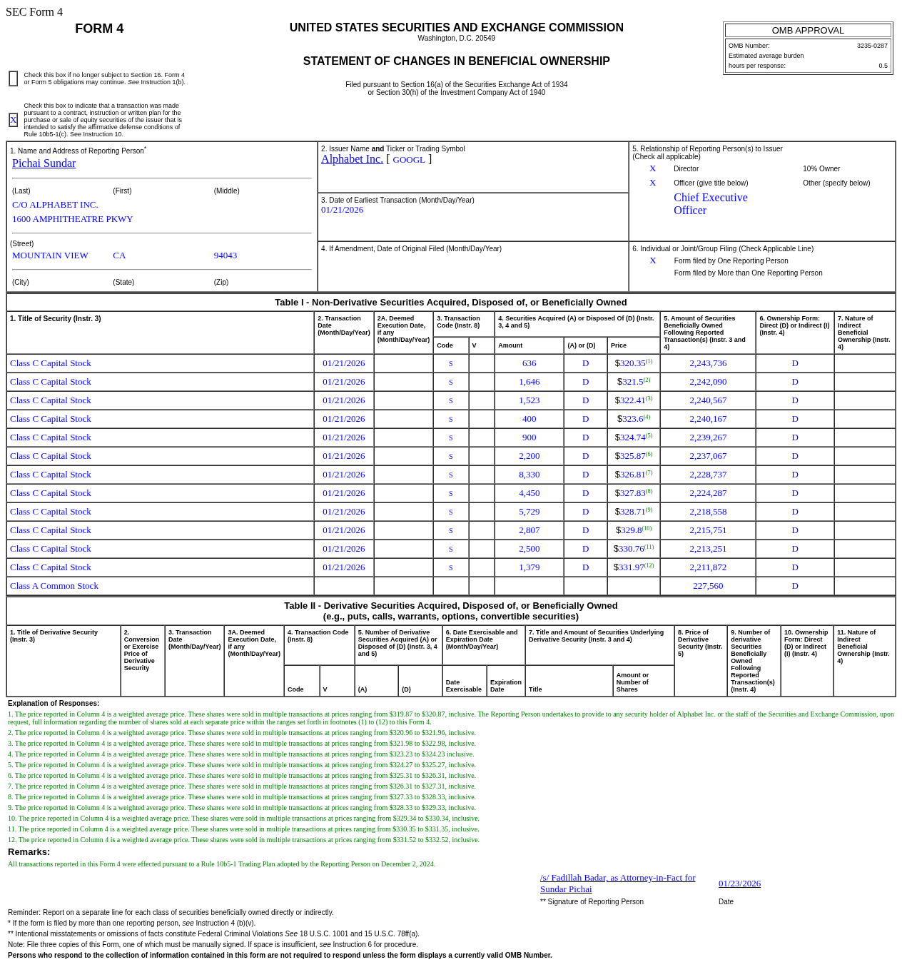902x977 pixels.
Task: Click the Class A Common Stock row title
Action: coord(54,586)
